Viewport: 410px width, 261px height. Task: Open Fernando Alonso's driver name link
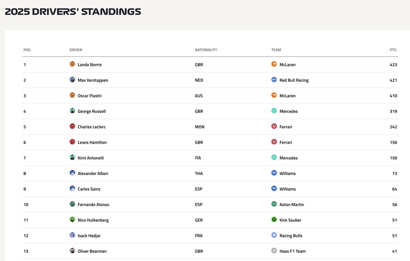pyautogui.click(x=93, y=205)
